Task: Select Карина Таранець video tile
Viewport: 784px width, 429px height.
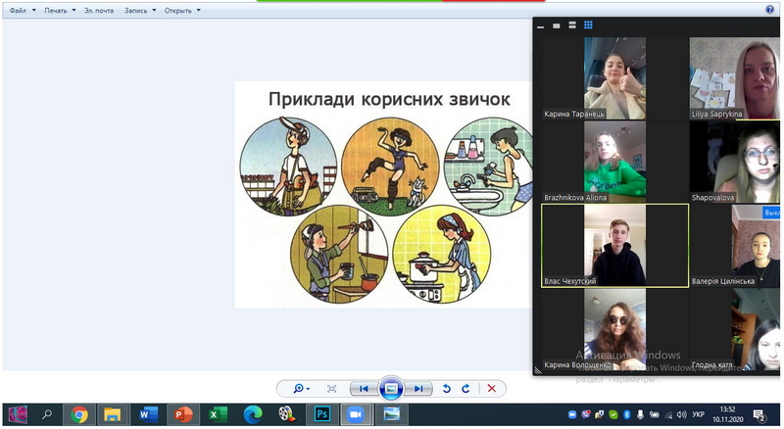Action: [614, 78]
